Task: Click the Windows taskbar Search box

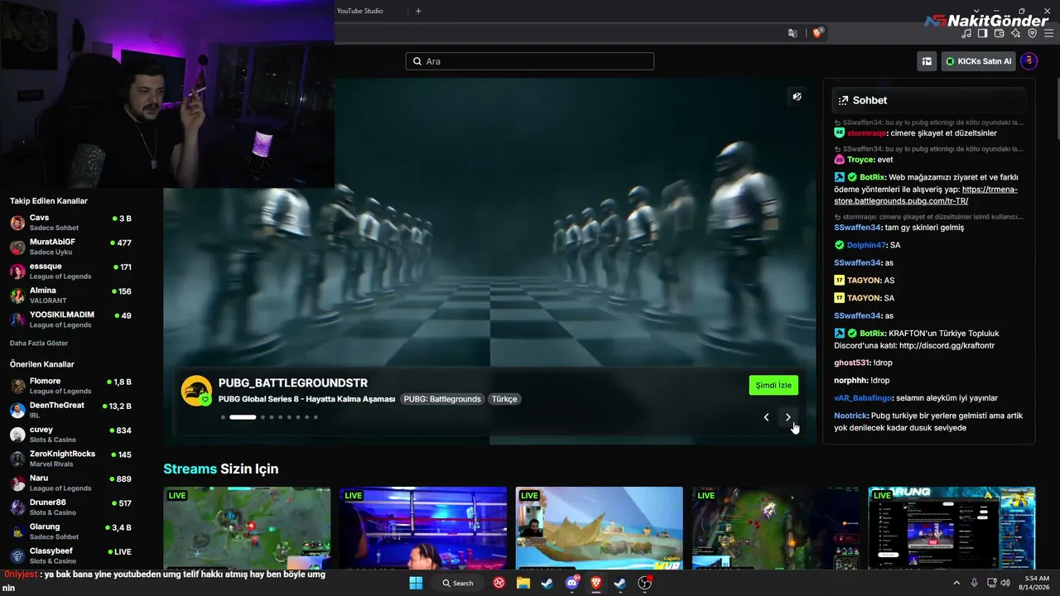Action: [458, 583]
